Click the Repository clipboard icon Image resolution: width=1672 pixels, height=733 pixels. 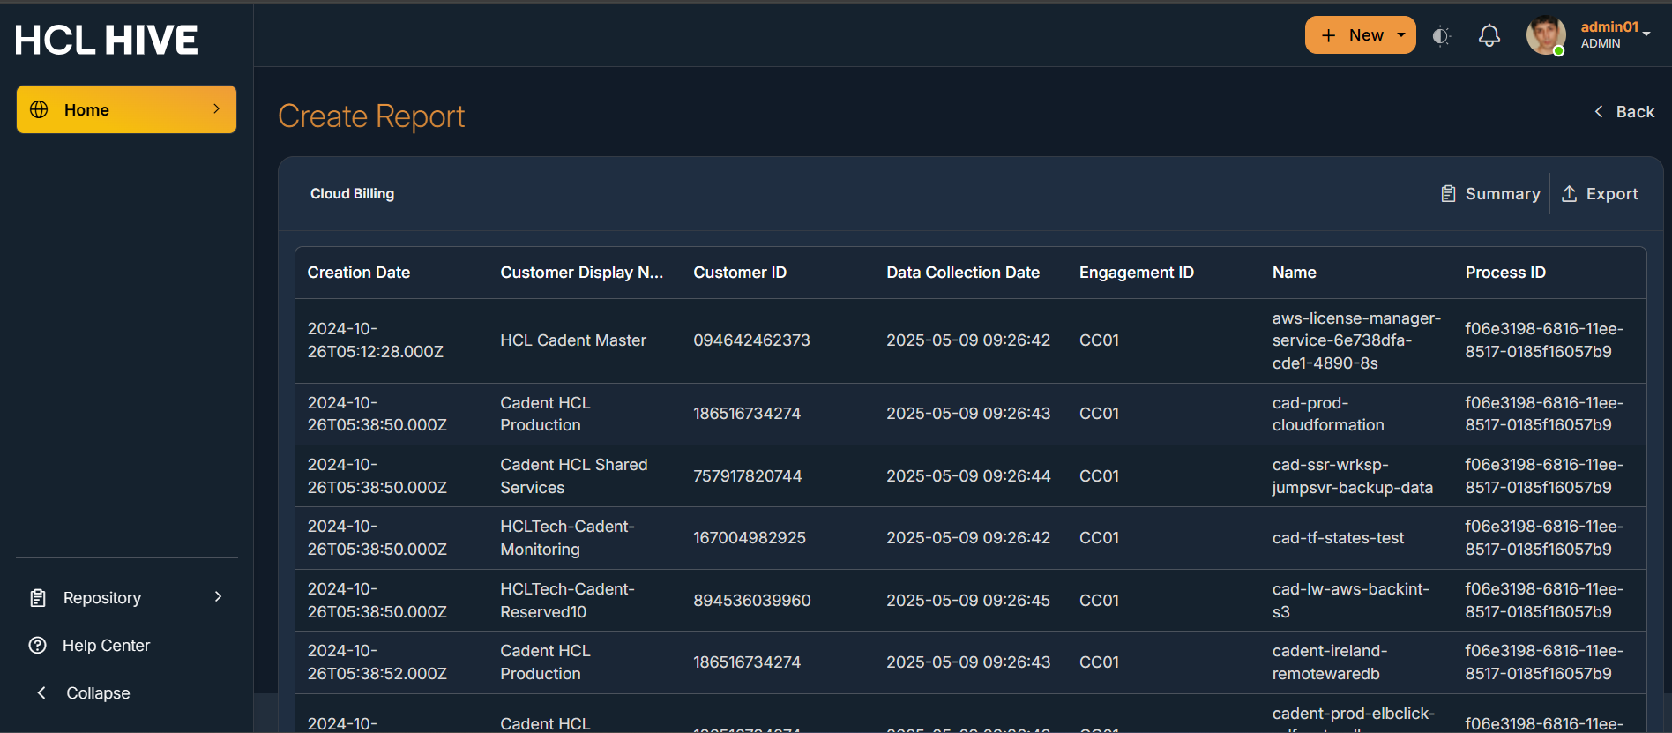click(x=38, y=598)
